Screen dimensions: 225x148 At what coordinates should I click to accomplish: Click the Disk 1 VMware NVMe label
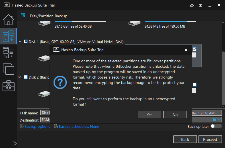[76, 42]
